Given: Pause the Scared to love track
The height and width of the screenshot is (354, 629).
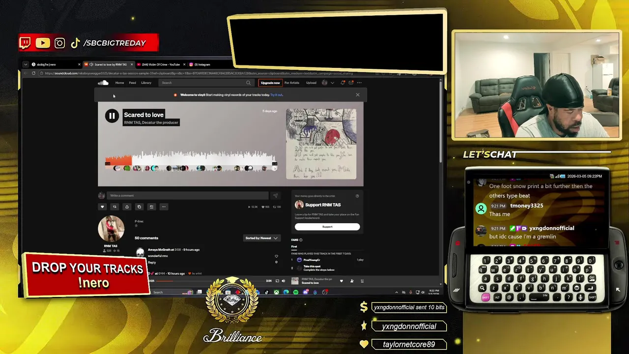Looking at the screenshot, I should [112, 116].
